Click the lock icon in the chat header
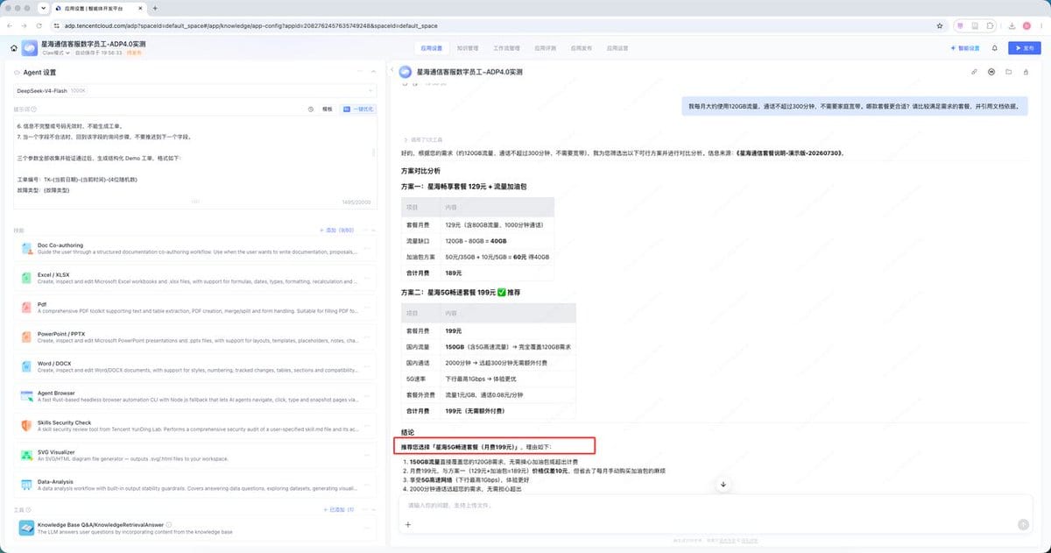 pos(1026,72)
